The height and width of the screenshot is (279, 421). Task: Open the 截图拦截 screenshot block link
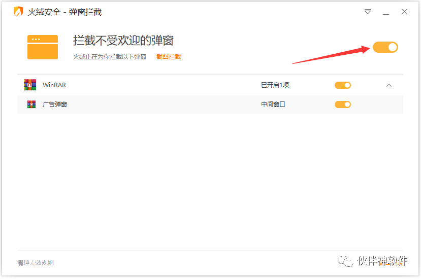(168, 57)
